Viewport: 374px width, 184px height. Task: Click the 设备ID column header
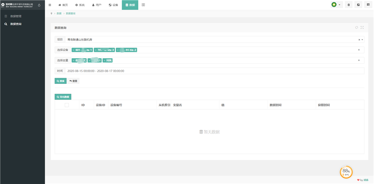pyautogui.click(x=101, y=105)
